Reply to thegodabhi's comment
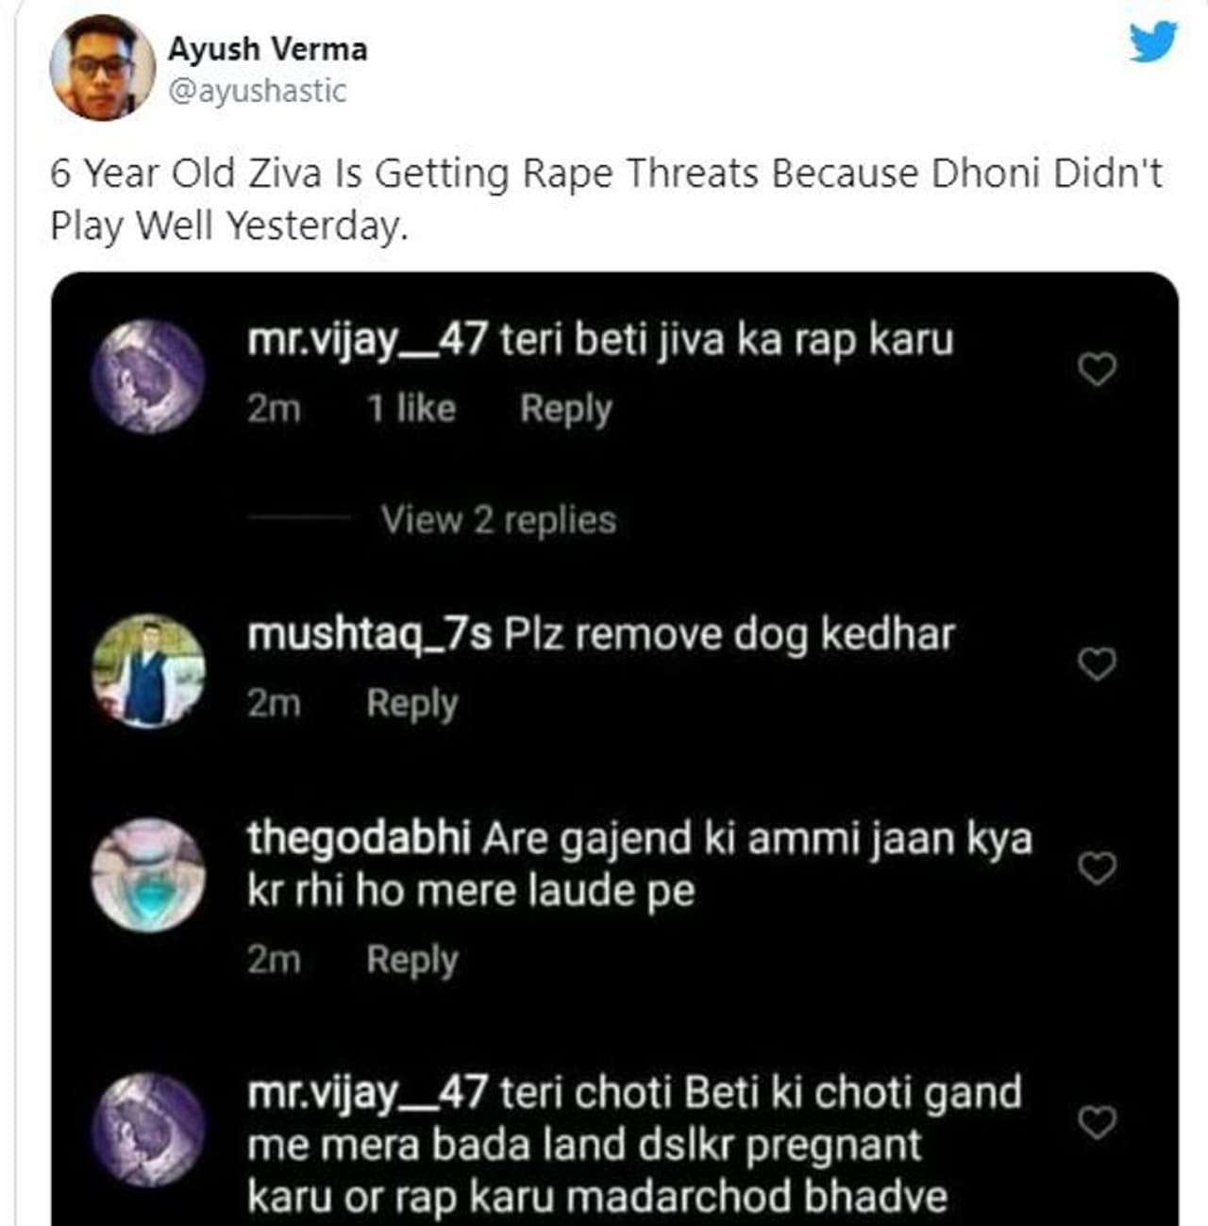The height and width of the screenshot is (1226, 1208). tap(412, 960)
